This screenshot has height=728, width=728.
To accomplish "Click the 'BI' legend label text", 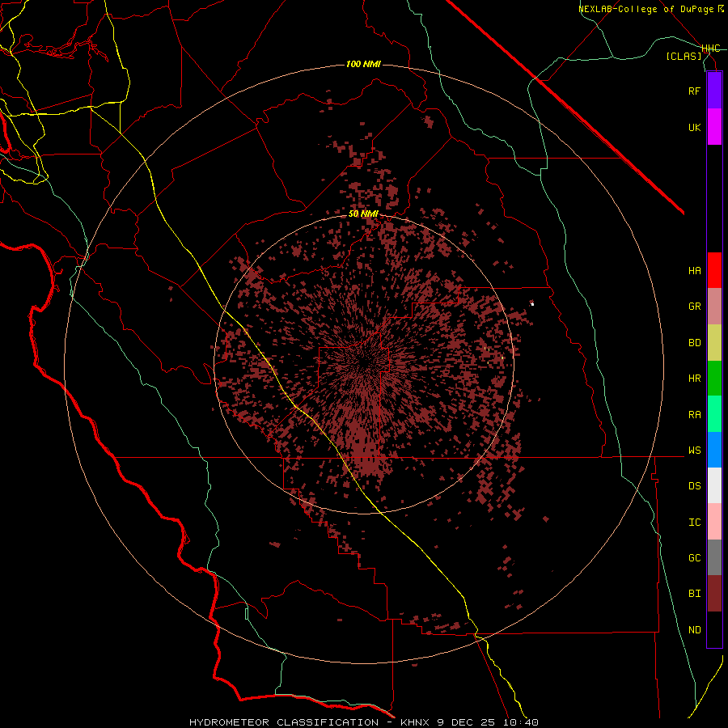I will pyautogui.click(x=694, y=594).
